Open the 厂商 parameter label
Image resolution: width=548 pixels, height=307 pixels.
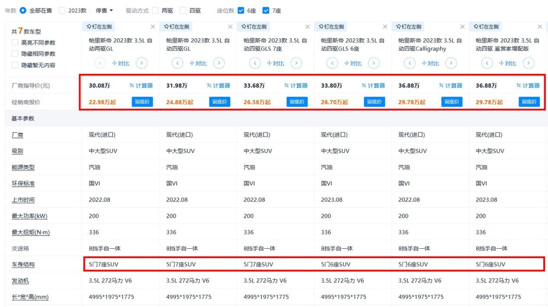17,135
